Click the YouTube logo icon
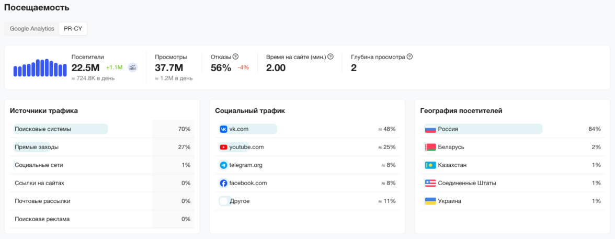This screenshot has width=615, height=239. [x=223, y=147]
